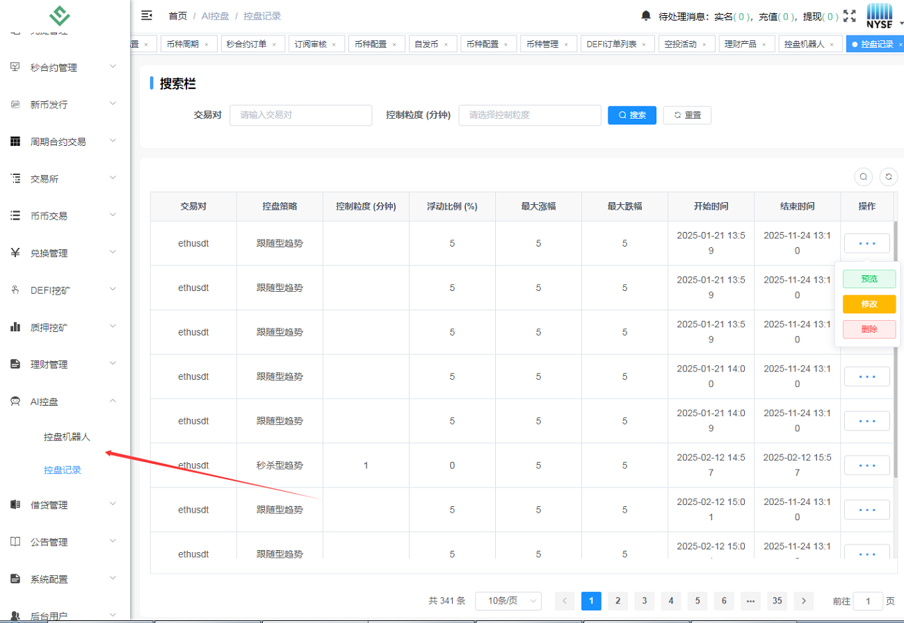Screen dimensions: 904x623
Task: Click the green logo in sidebar
Action: coord(65,15)
